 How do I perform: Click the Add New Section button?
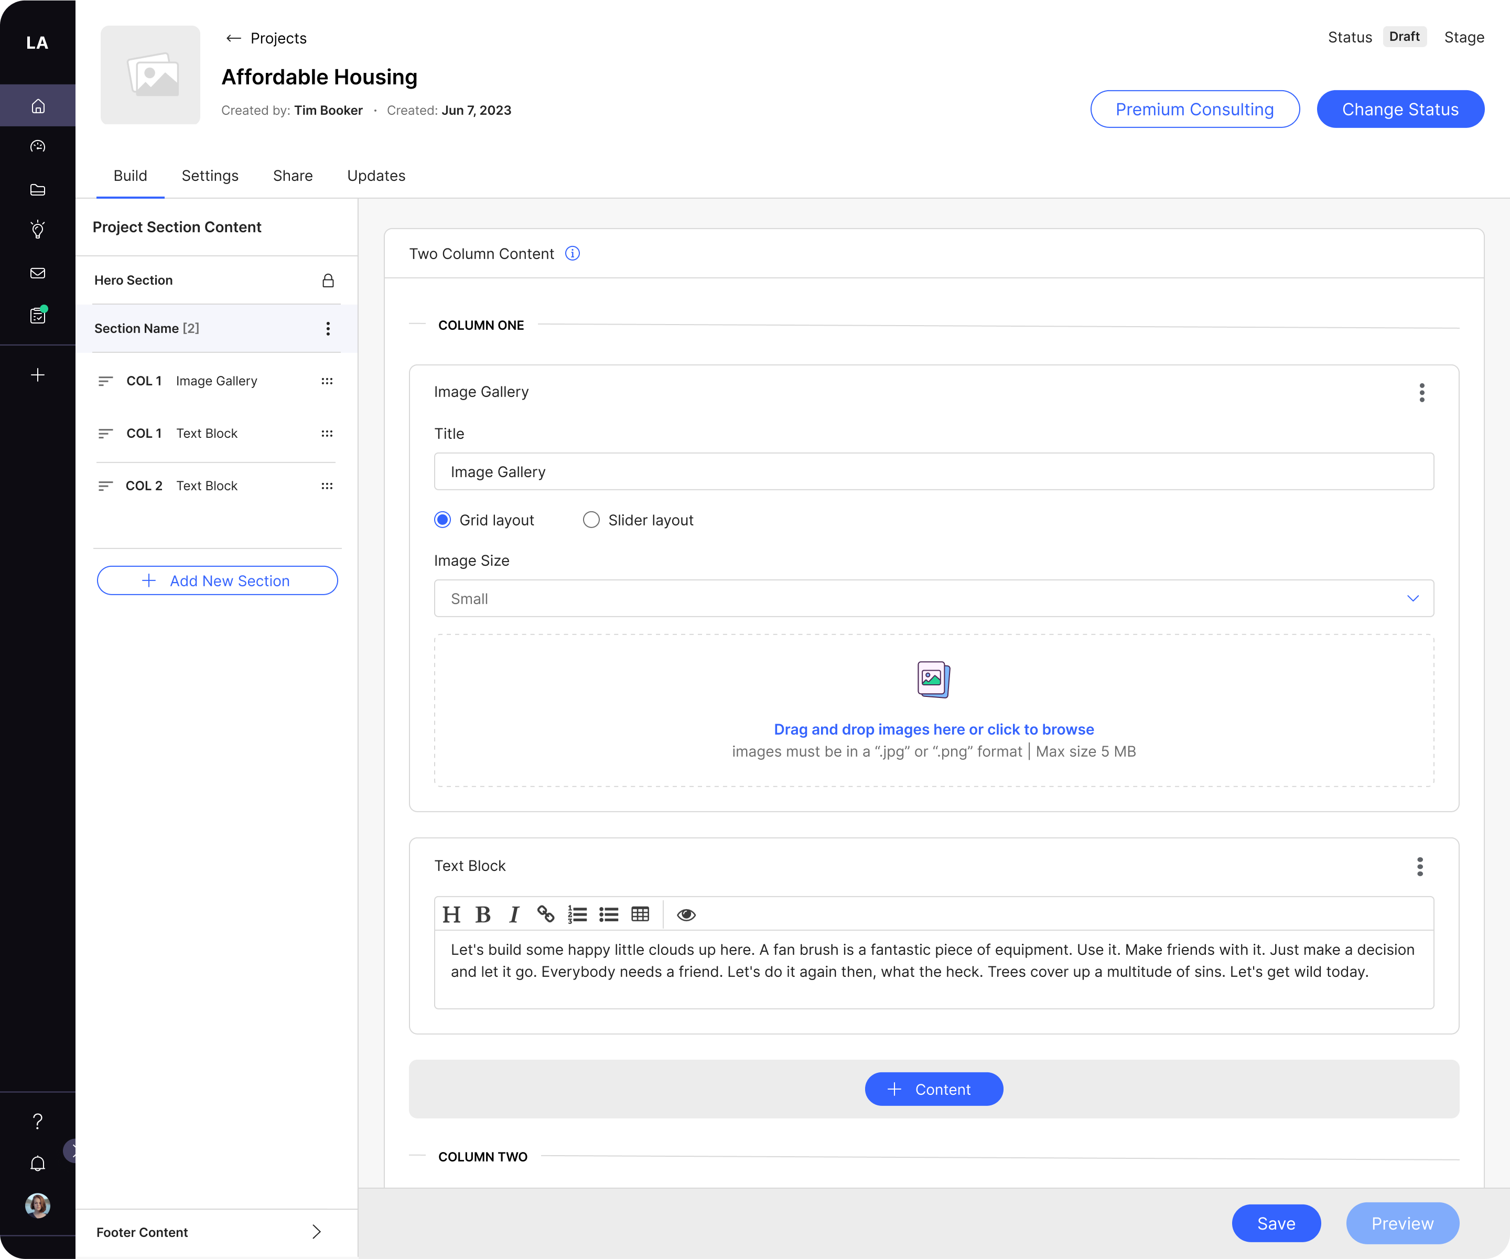(217, 580)
